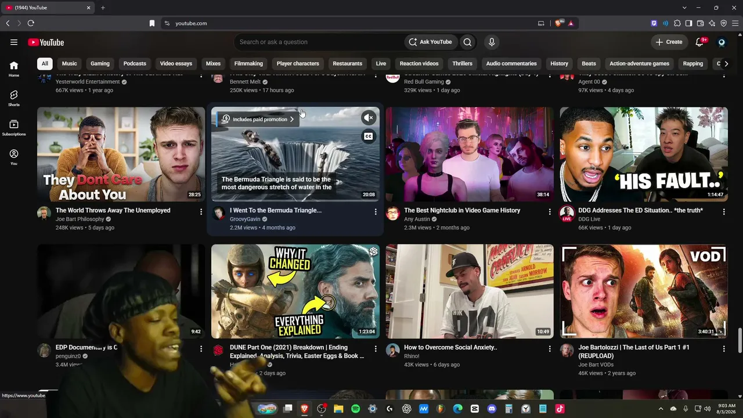Open How to Overcome Social Anxiety thumbnail

tap(470, 291)
